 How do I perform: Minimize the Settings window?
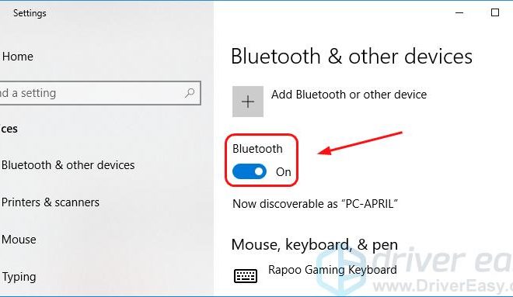pos(459,12)
